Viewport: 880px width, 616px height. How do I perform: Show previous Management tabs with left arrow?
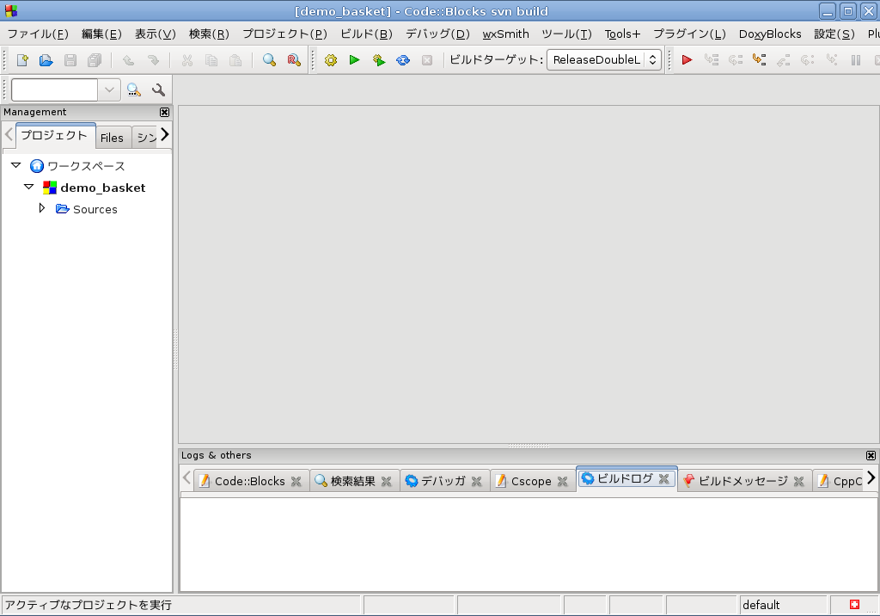(x=9, y=134)
